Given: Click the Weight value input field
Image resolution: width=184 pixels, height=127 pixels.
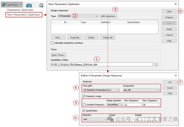Looking at the screenshot, I should (x=147, y=119).
